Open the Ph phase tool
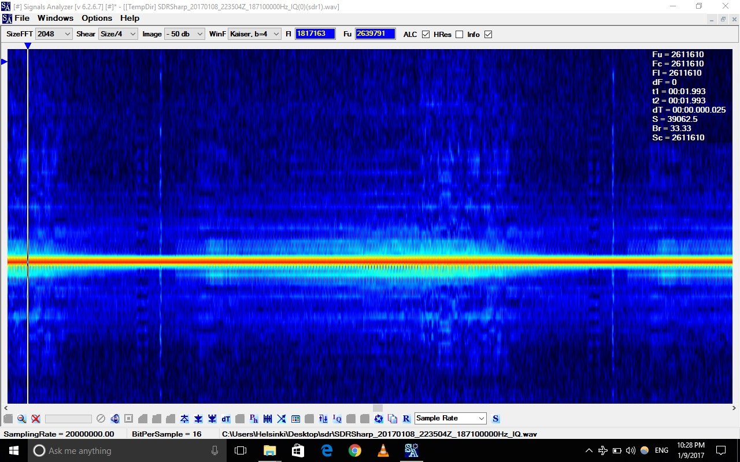Image resolution: width=740 pixels, height=462 pixels. [x=254, y=419]
